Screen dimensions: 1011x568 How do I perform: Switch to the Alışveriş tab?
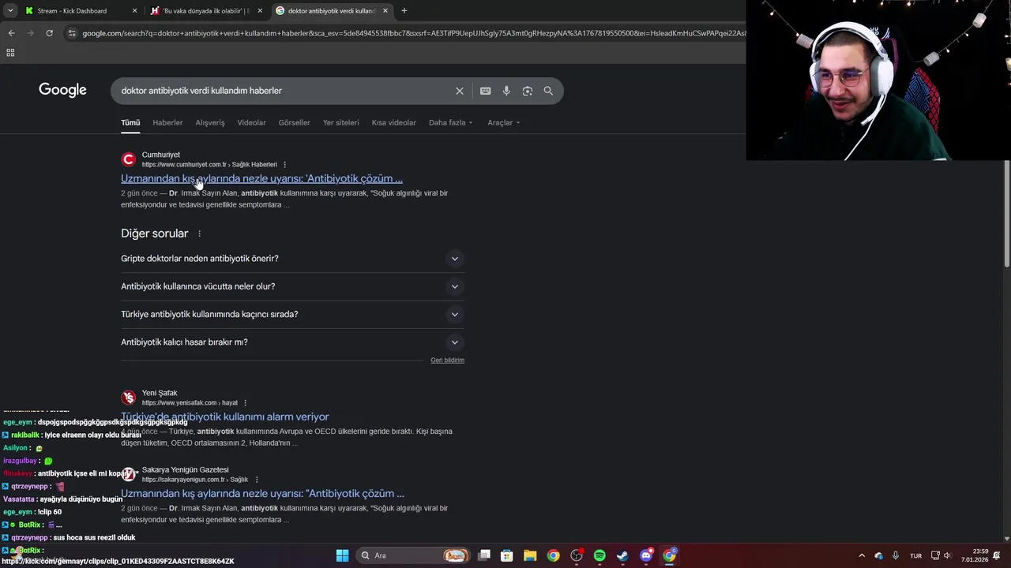pyautogui.click(x=210, y=122)
